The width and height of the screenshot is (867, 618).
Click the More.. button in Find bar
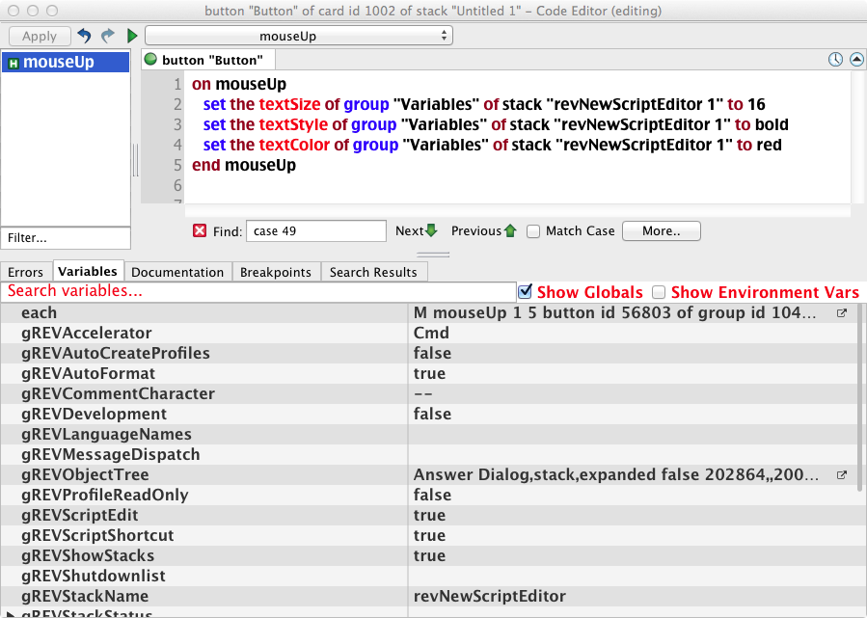click(x=661, y=231)
